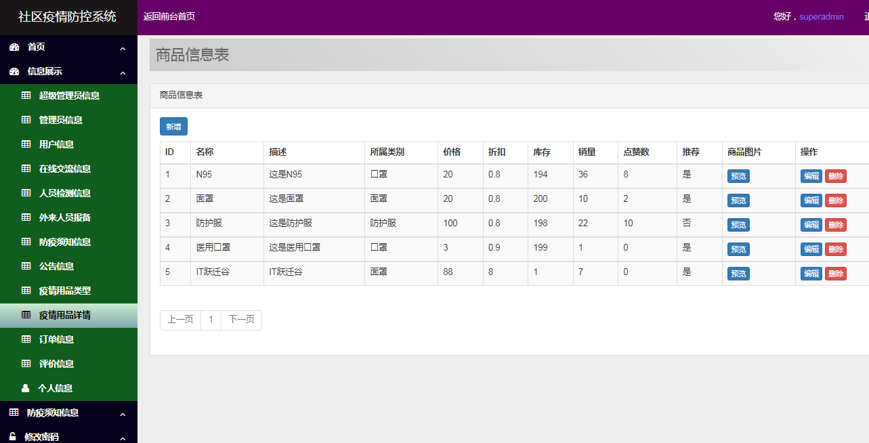Click the table icon next to 订单信息

pyautogui.click(x=26, y=339)
